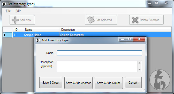Close the Add Inventory Type dialog
Viewport: 174px width, 94px height.
(x=139, y=39)
